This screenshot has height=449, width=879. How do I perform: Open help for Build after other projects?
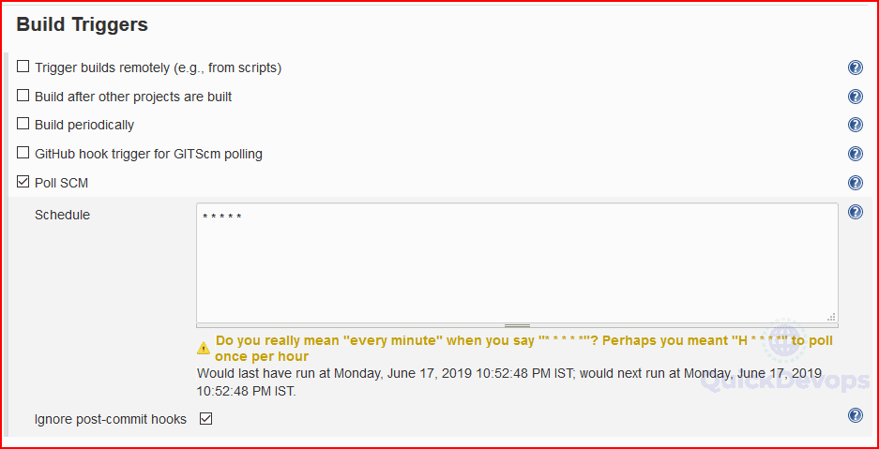coord(855,97)
